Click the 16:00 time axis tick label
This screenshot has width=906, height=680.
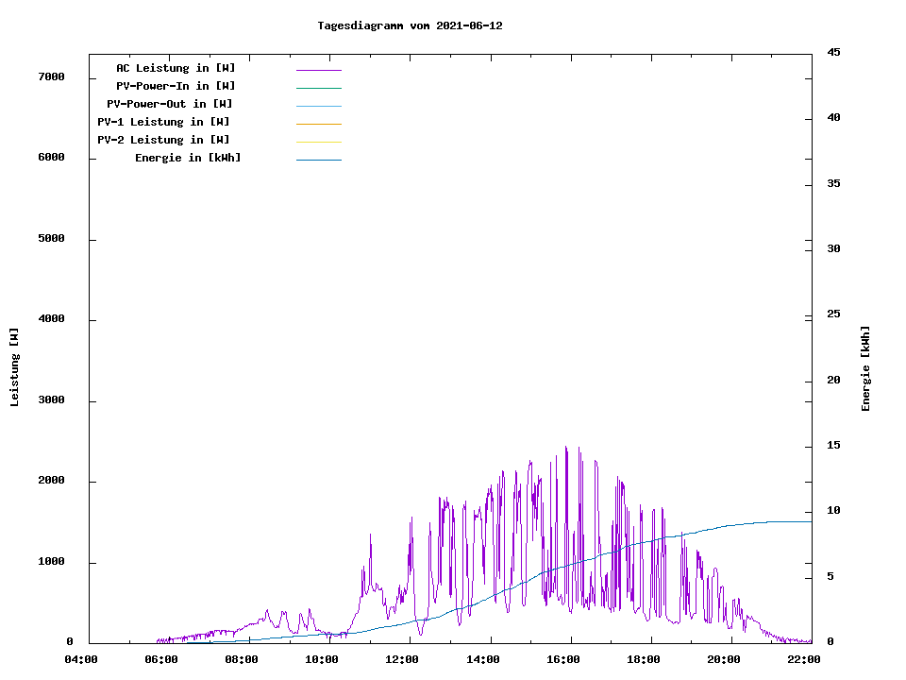coord(563,659)
